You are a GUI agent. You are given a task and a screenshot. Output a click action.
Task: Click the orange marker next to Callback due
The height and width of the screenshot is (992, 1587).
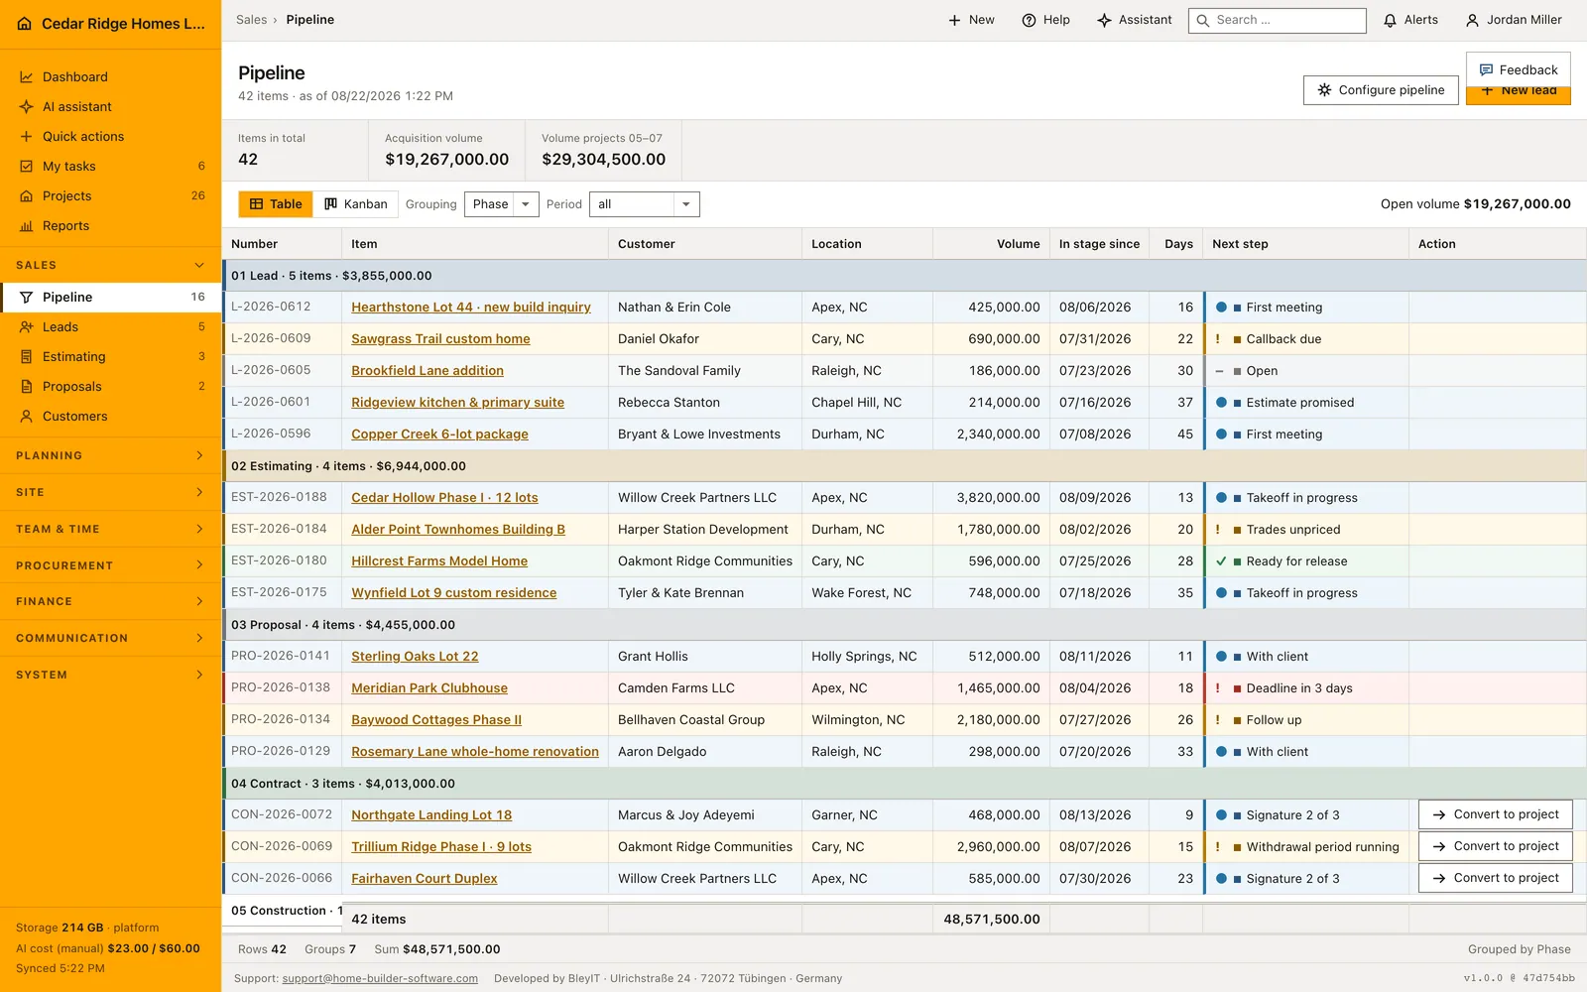[x=1237, y=339]
